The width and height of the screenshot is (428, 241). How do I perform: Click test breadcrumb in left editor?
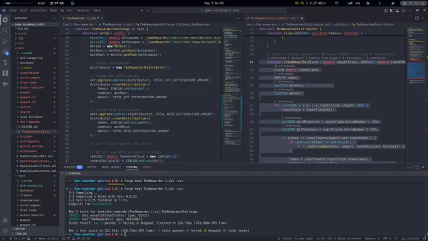[x=66, y=25]
